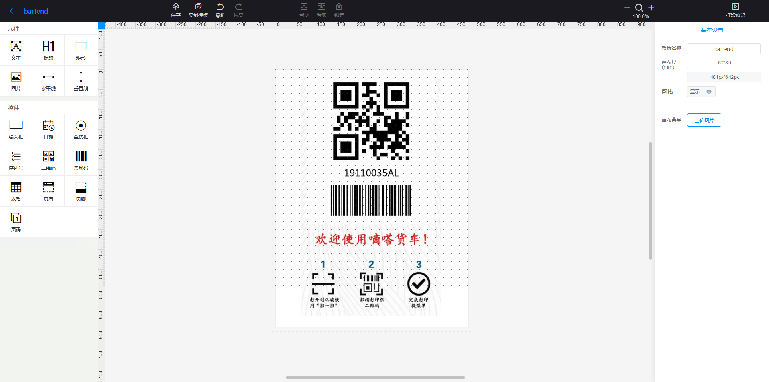Viewport: 769px width, 382px height.
Task: Select the 19110035AL text on canvas
Action: tap(371, 173)
